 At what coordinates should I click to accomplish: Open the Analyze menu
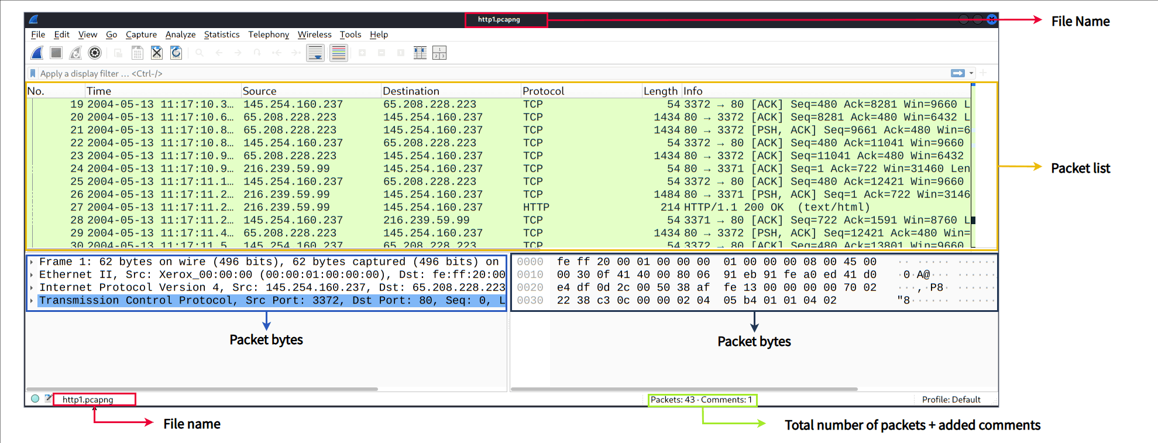tap(180, 35)
